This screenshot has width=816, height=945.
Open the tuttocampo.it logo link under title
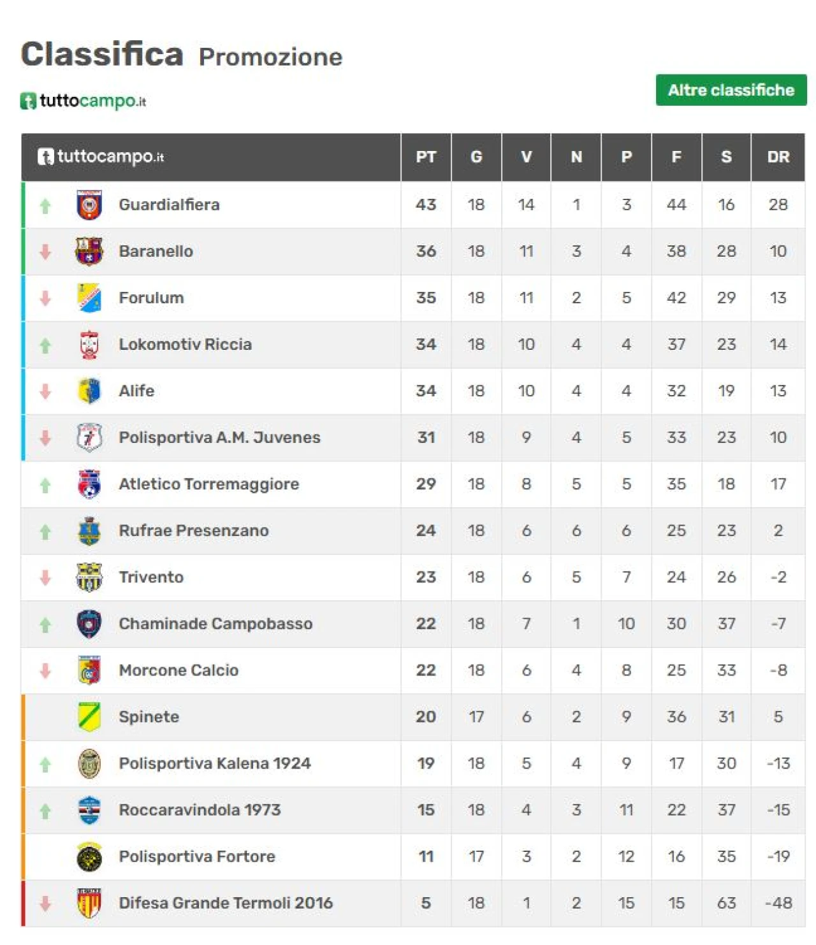pos(84,101)
